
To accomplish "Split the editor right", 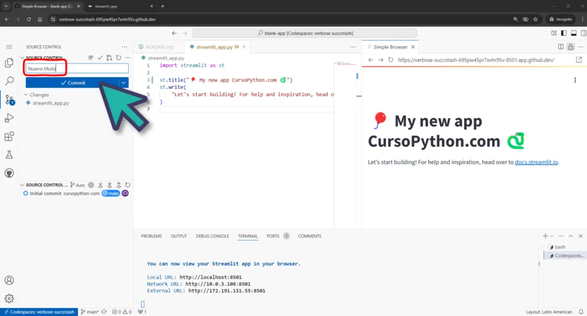I will click(x=561, y=47).
